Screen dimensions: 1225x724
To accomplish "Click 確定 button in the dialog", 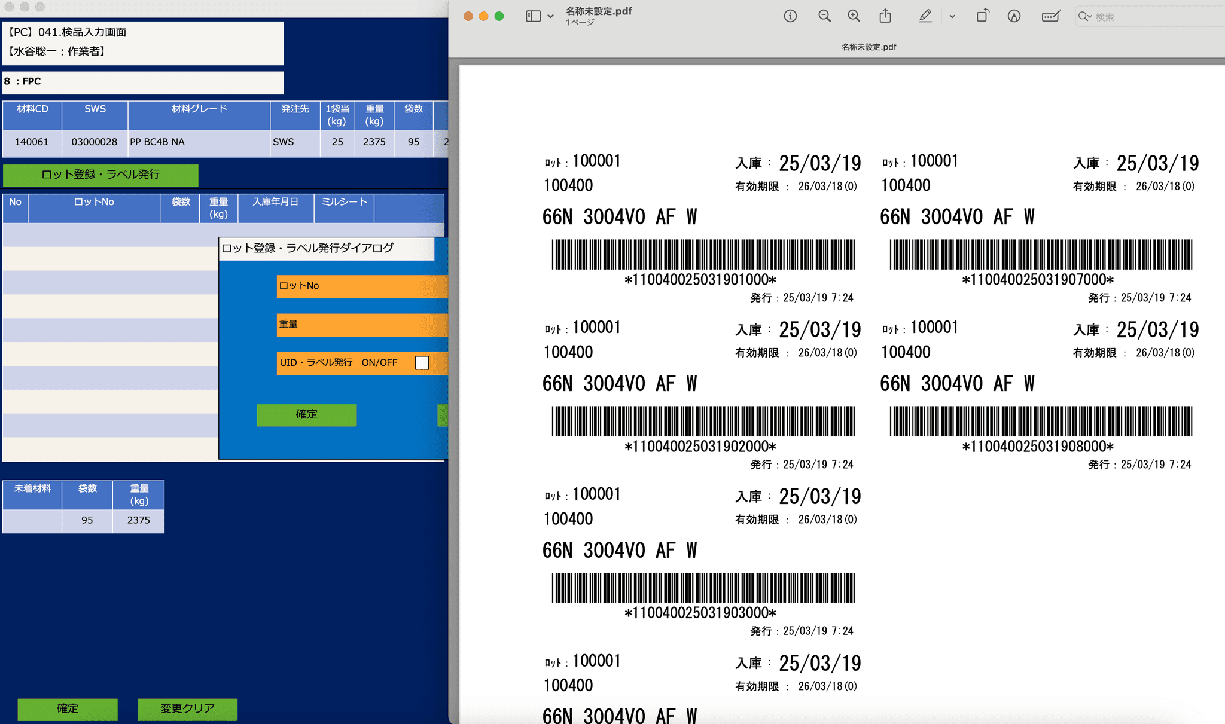I will tap(306, 414).
